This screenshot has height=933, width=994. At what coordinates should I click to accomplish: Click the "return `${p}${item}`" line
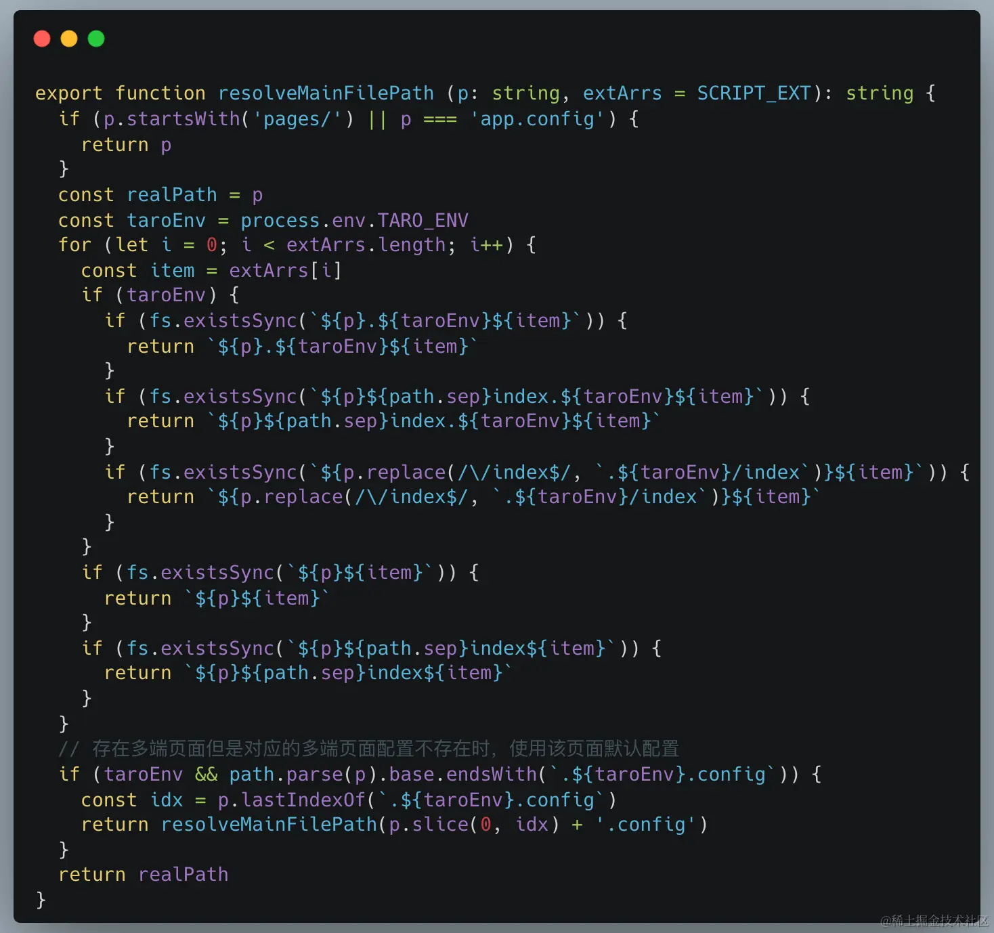217,598
